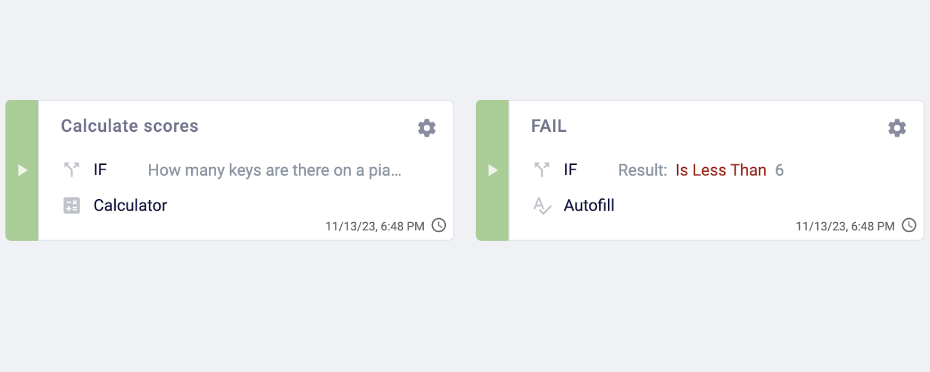Viewport: 930px width, 372px height.
Task: Click the Calculator icon in Calculate scores
Action: 71,205
